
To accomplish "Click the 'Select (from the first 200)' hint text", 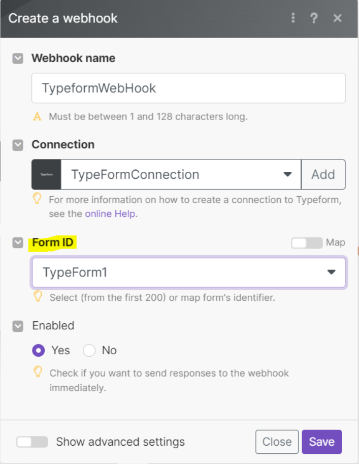I will click(162, 297).
